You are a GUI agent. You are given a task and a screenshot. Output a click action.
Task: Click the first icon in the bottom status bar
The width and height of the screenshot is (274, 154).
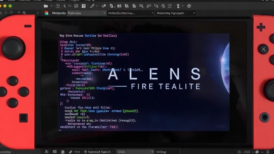(x=47, y=152)
